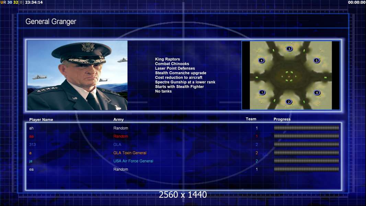Select player name 'ja'
This screenshot has height=206, width=366.
[x=31, y=161]
